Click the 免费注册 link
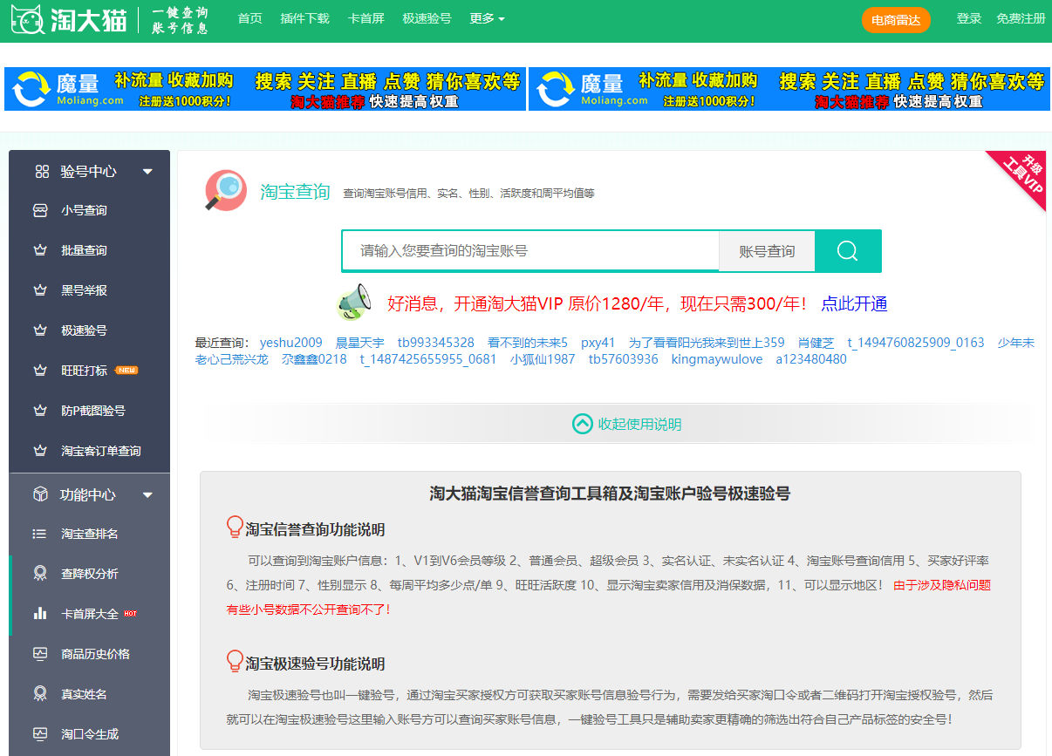 pyautogui.click(x=1021, y=18)
